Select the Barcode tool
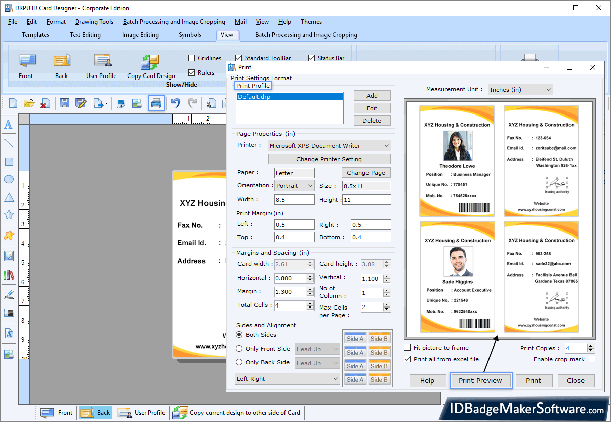 8,313
